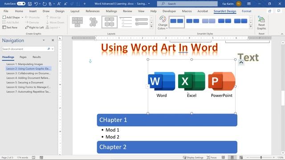
Task: Open the References tab
Action: (93, 11)
